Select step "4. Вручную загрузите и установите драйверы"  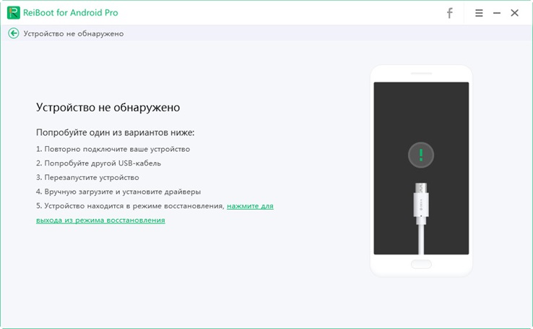point(118,192)
